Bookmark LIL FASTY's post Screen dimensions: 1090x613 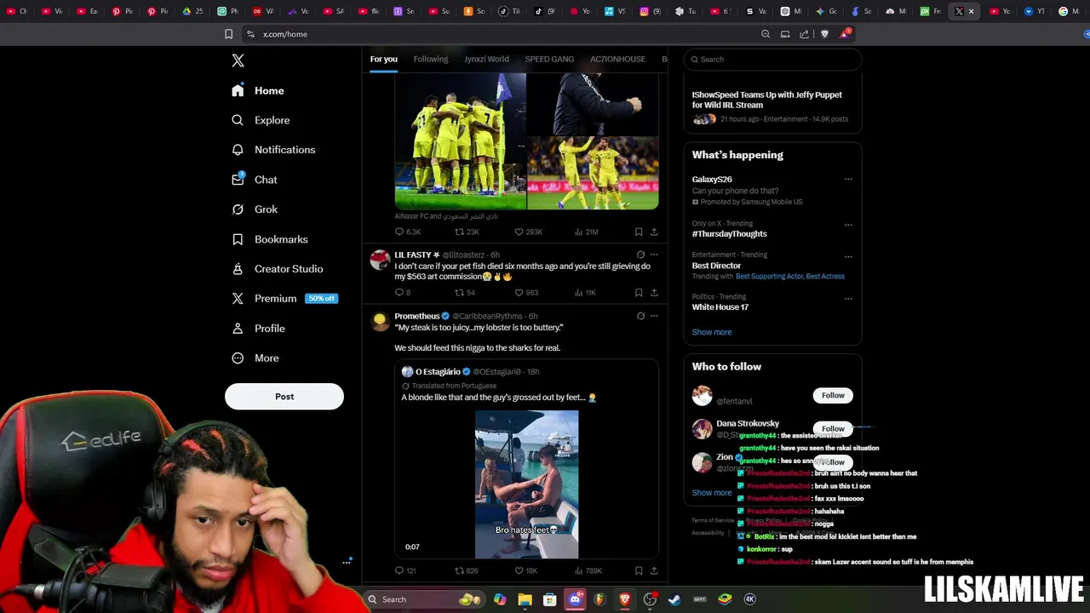[639, 293]
